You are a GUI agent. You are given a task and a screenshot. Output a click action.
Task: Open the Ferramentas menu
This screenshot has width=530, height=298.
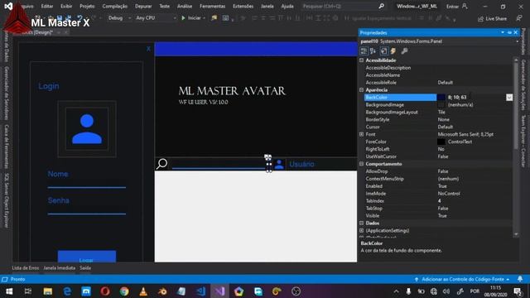[212, 6]
